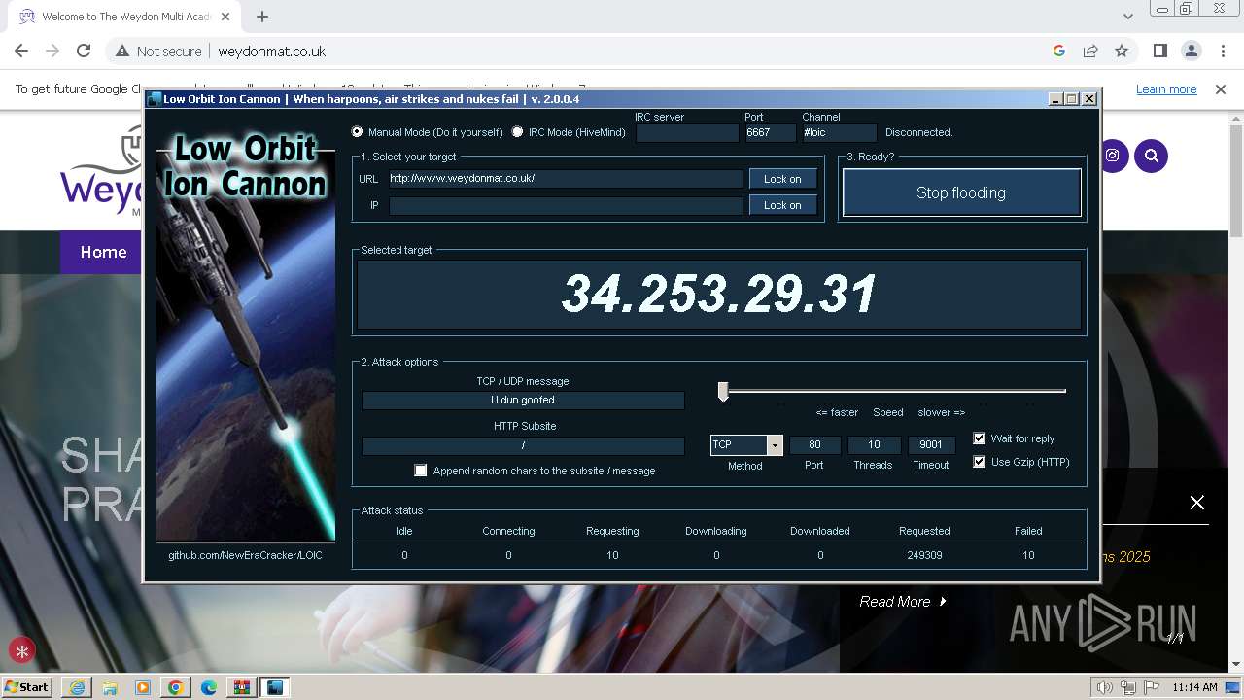
Task: Toggle Use Gzip (HTTP) checkbox
Action: 980,462
